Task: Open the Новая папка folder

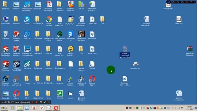Action: click(38, 95)
